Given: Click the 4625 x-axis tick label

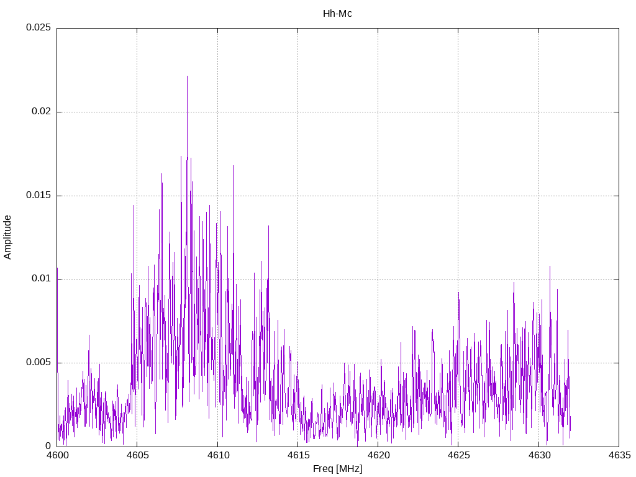Looking at the screenshot, I should point(458,456).
